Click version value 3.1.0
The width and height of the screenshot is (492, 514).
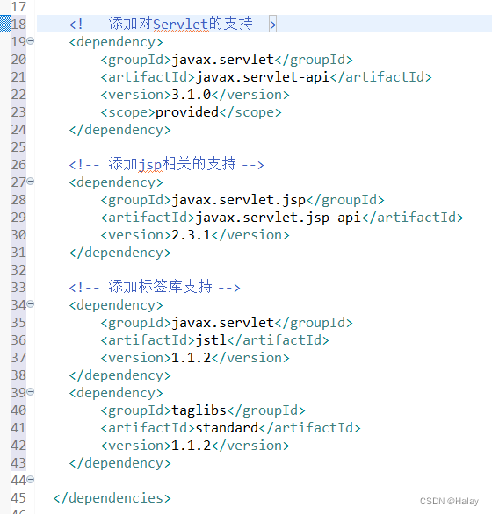pos(192,95)
